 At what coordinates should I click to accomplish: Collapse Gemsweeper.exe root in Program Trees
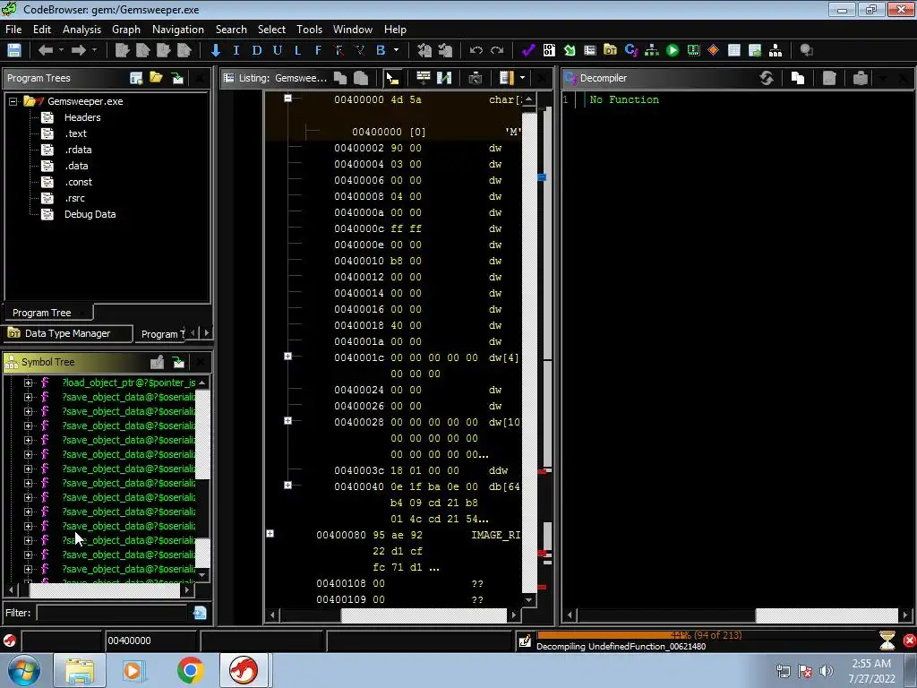pos(13,101)
